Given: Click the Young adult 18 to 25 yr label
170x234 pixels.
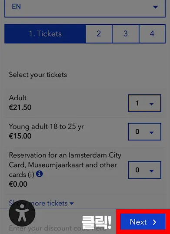Looking at the screenshot, I should coord(47,127).
